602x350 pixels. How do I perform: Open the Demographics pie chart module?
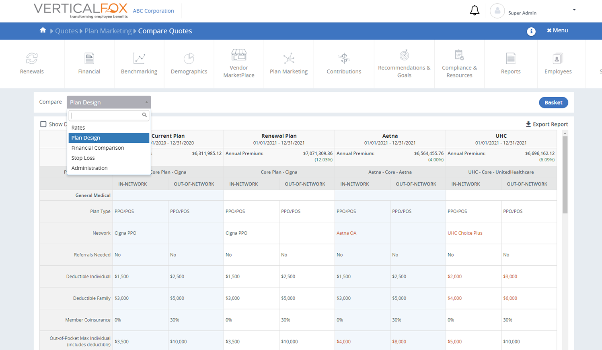tap(189, 62)
